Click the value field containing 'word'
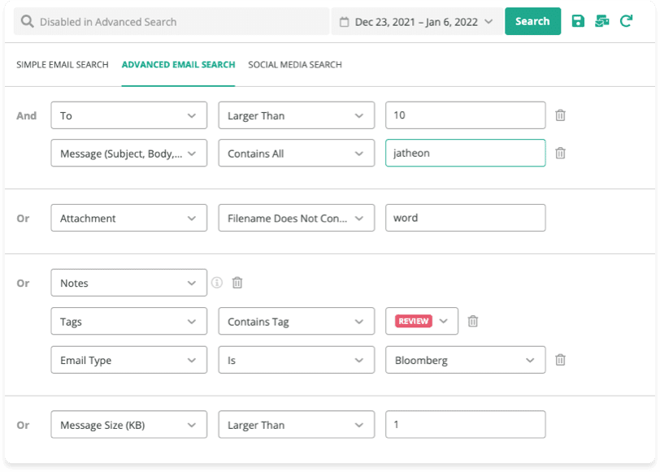 [466, 218]
